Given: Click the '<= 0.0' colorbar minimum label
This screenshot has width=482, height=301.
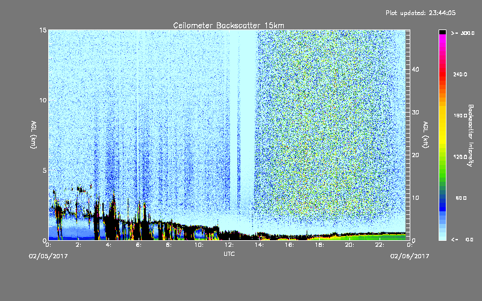Looking at the screenshot, I should click(463, 240).
